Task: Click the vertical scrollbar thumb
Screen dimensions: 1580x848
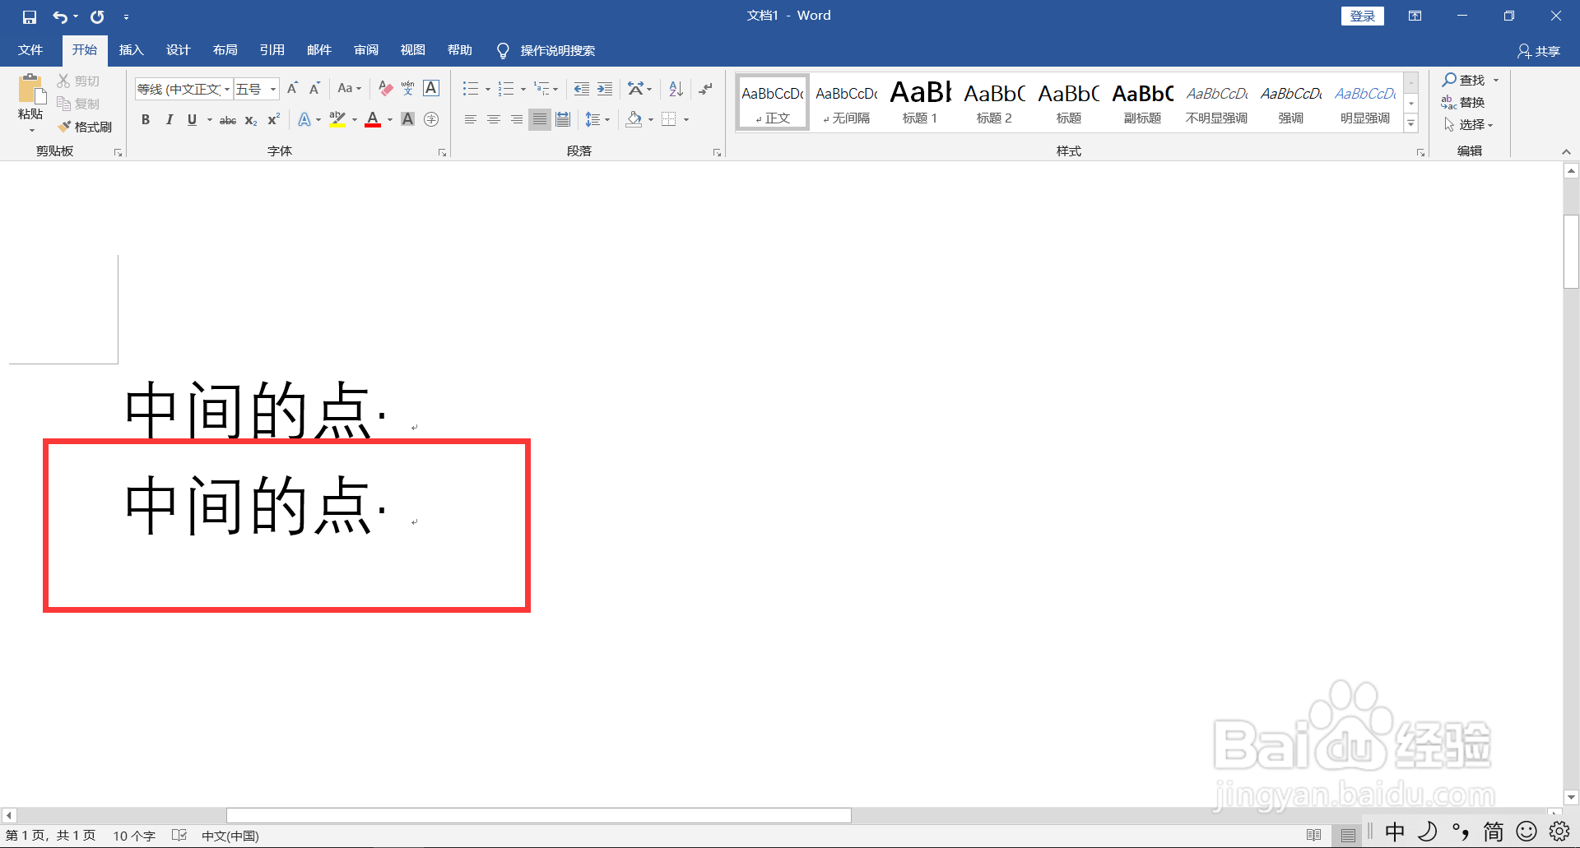Action: (1572, 251)
